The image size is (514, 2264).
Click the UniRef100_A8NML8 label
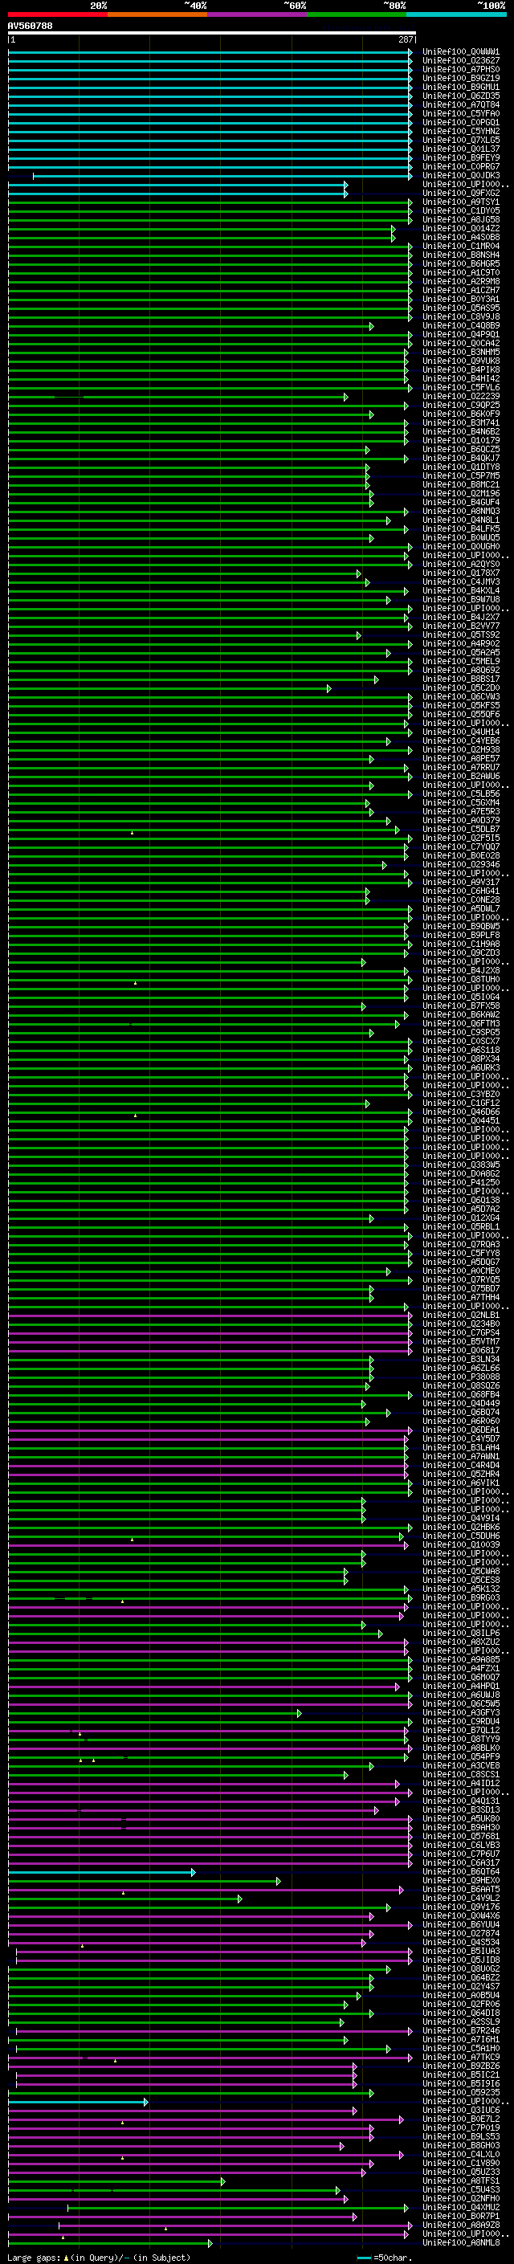[460, 2243]
